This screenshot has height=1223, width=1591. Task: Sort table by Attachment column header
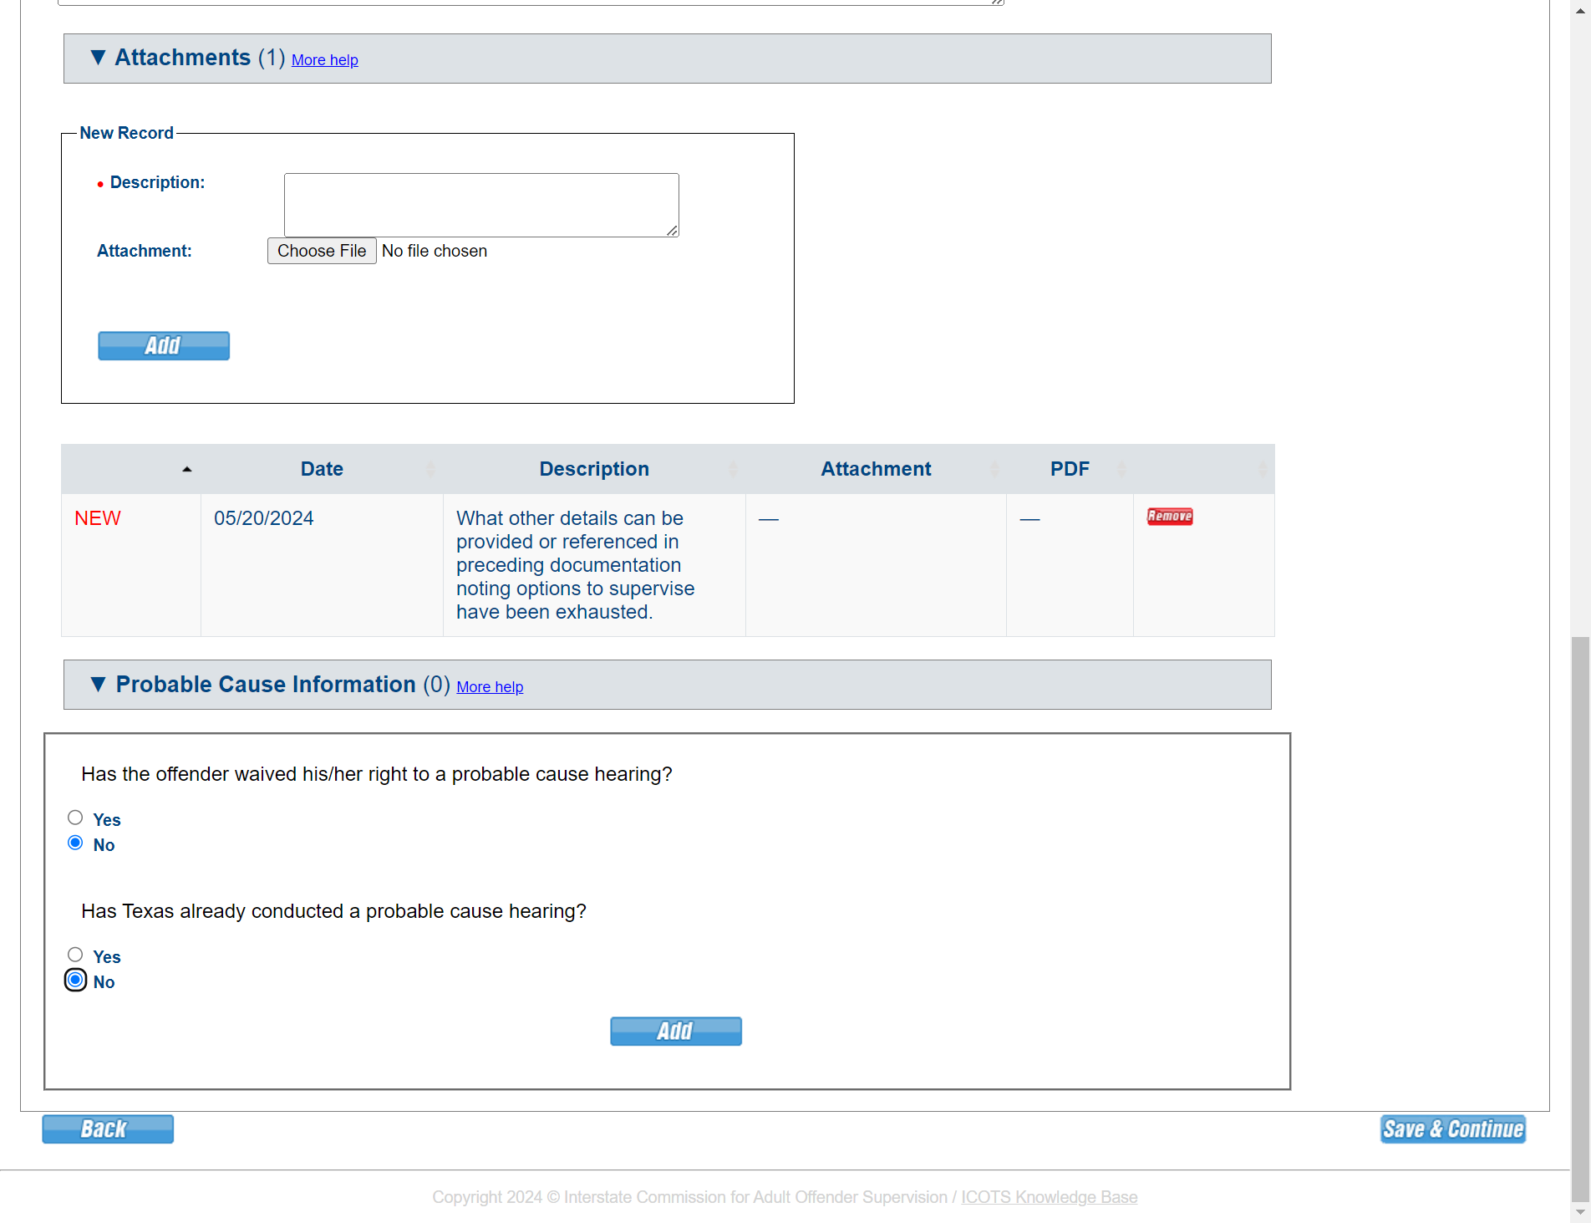coord(876,469)
